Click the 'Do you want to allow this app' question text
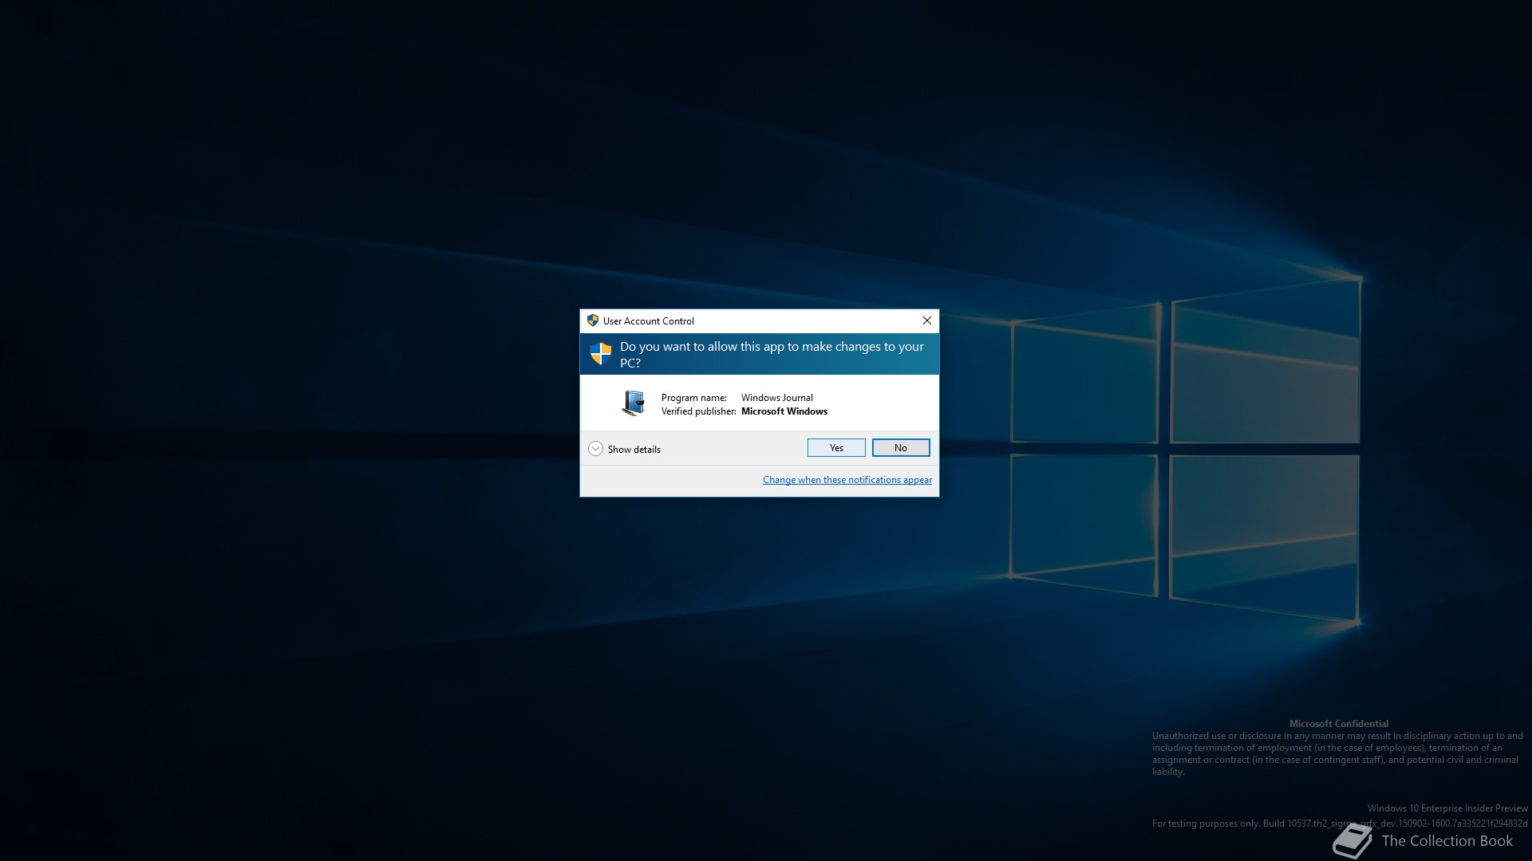The image size is (1532, 861). pos(772,355)
